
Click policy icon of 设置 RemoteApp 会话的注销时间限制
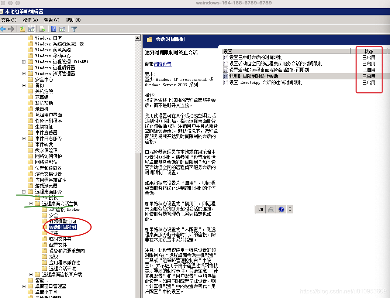click(225, 82)
